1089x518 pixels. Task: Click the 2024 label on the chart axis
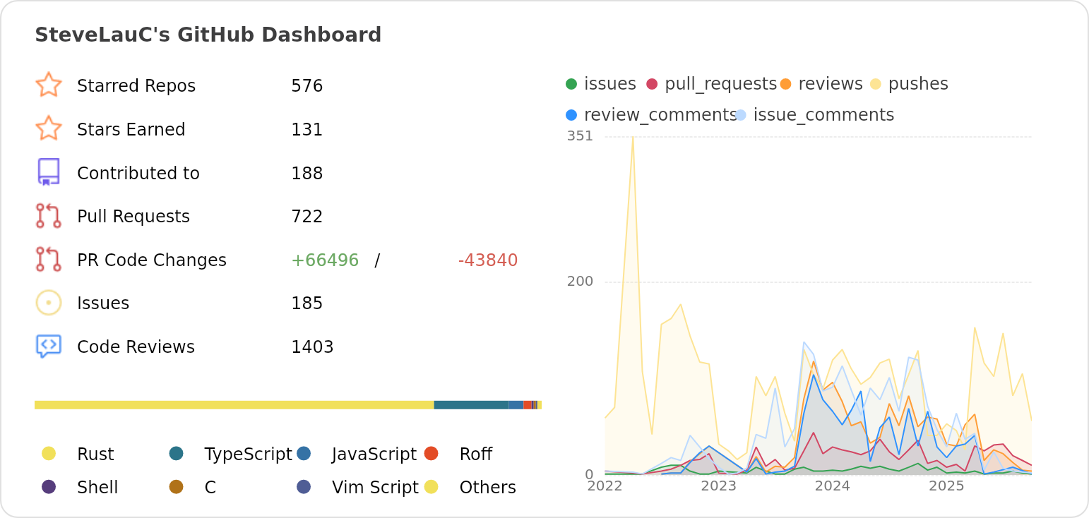coord(833,486)
